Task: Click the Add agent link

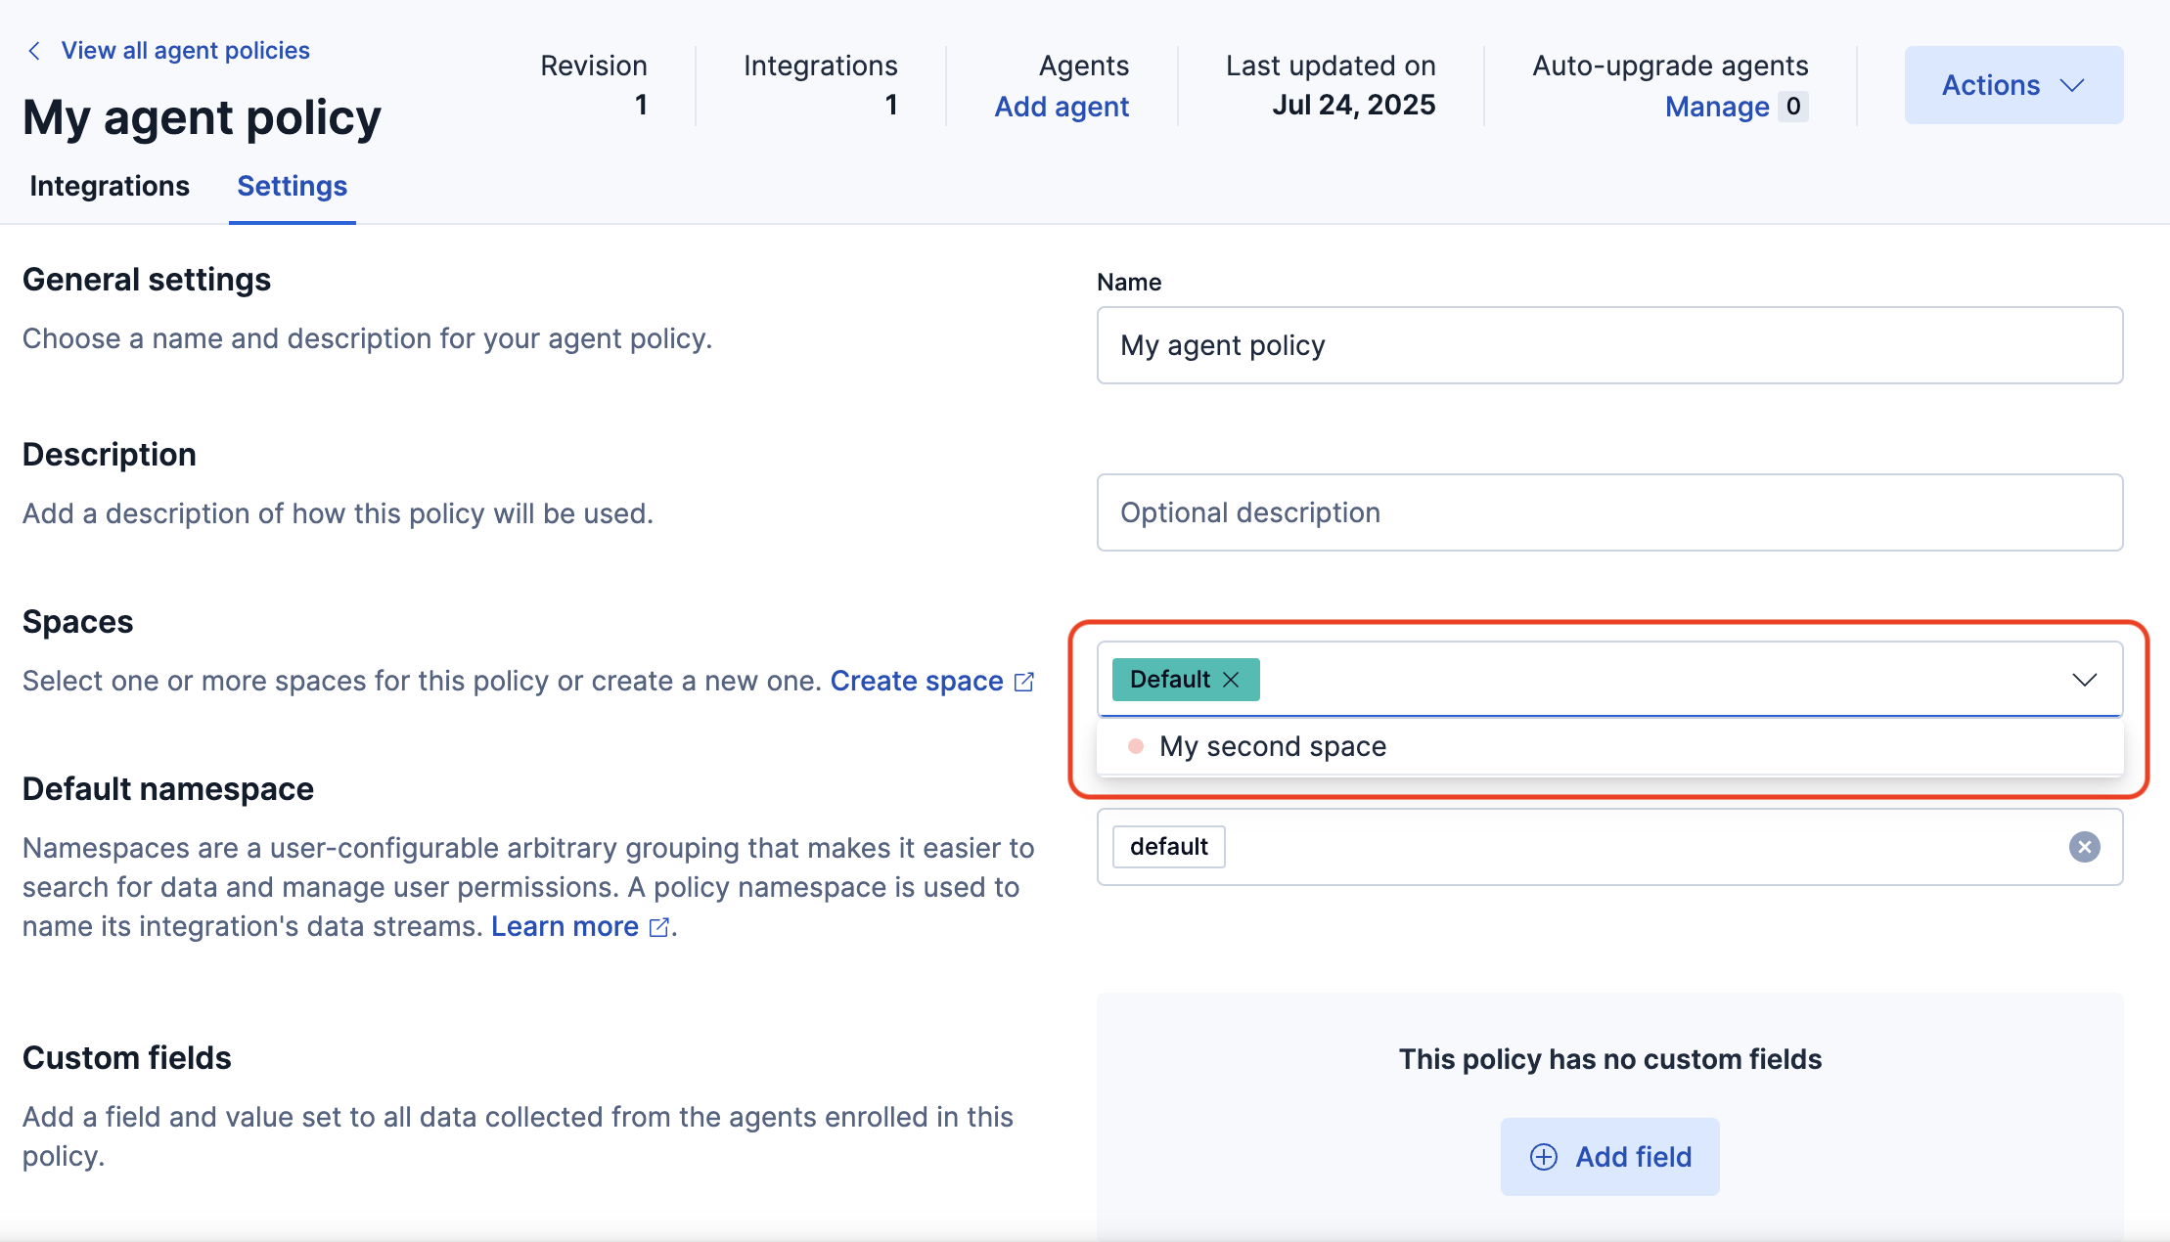Action: tap(1062, 107)
